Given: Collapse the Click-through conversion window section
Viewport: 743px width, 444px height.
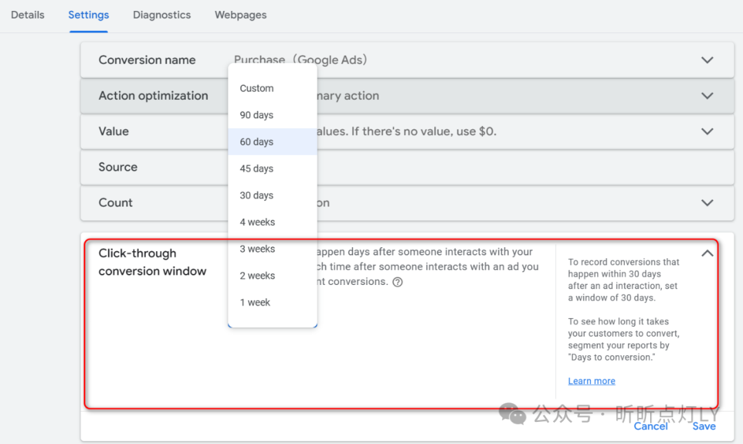Looking at the screenshot, I should (x=707, y=253).
